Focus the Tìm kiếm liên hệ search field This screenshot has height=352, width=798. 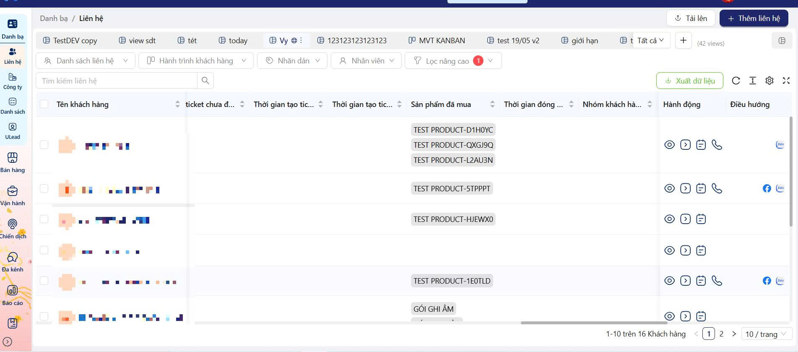point(117,81)
